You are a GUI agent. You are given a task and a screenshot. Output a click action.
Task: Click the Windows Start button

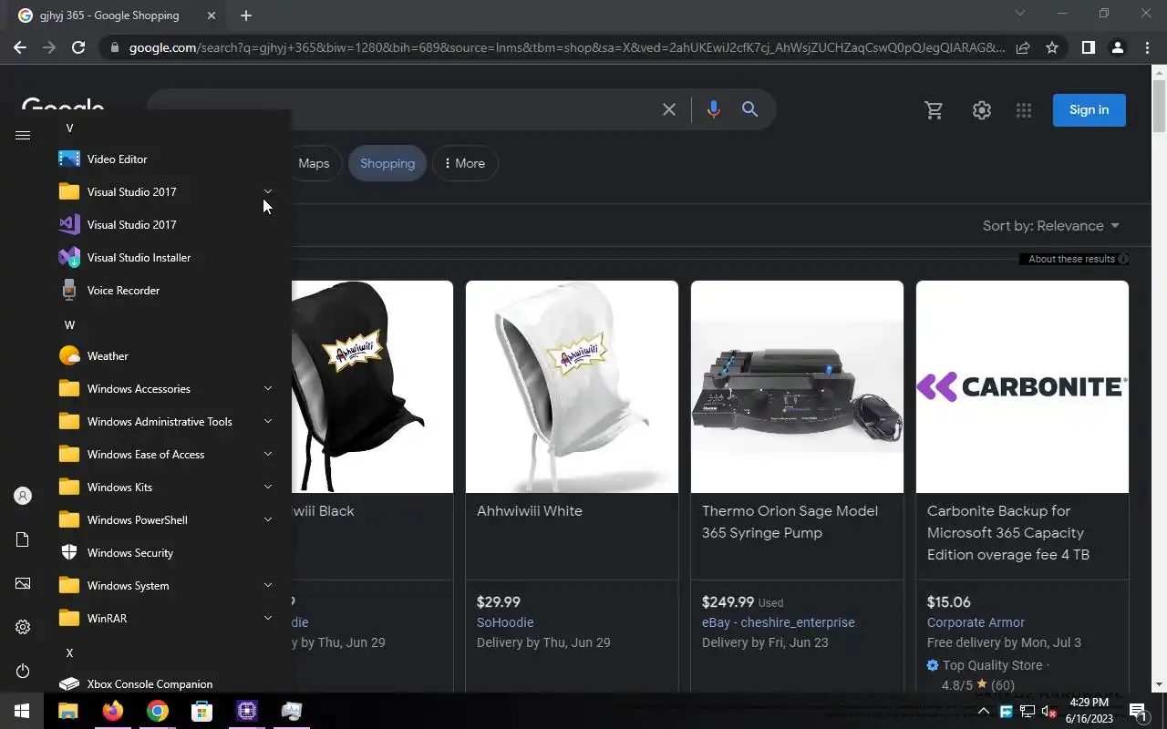pyautogui.click(x=22, y=711)
